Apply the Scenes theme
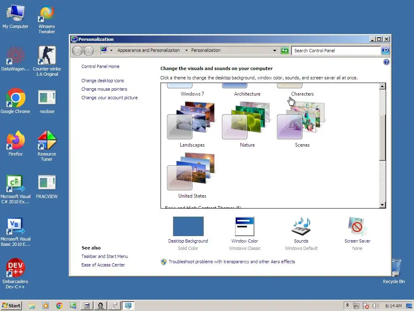The image size is (414, 311). coord(302,125)
